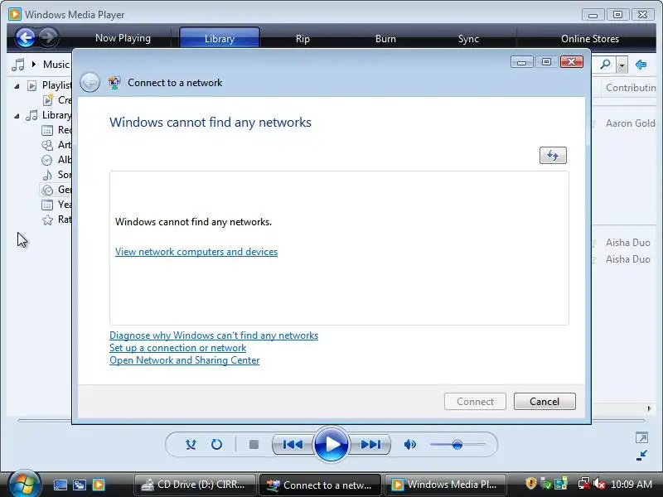Click the network status tray icon

584,484
